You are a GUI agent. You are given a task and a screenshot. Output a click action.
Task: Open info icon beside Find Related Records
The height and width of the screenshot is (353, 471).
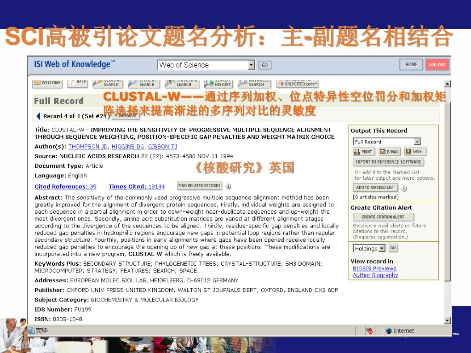tap(228, 187)
